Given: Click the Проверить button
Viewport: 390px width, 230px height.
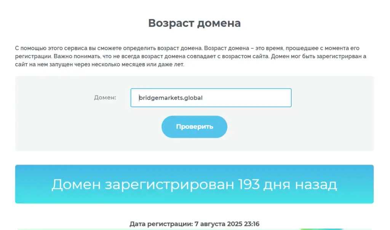Looking at the screenshot, I should [x=194, y=127].
